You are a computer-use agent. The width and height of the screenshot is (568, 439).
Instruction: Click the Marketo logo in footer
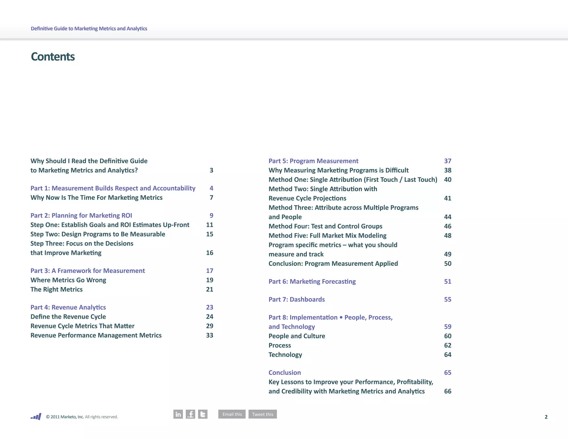(x=36, y=417)
